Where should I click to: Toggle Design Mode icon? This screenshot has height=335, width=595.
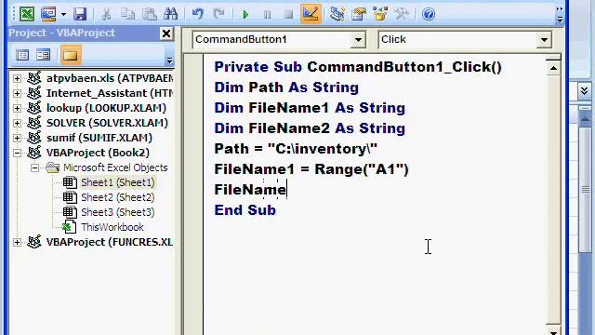click(311, 14)
